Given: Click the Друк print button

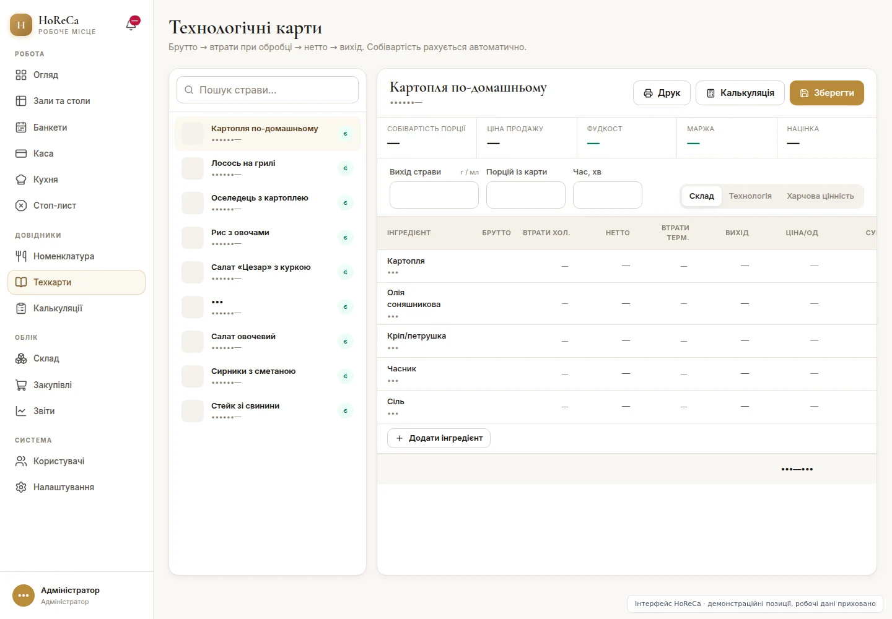Looking at the screenshot, I should (662, 93).
